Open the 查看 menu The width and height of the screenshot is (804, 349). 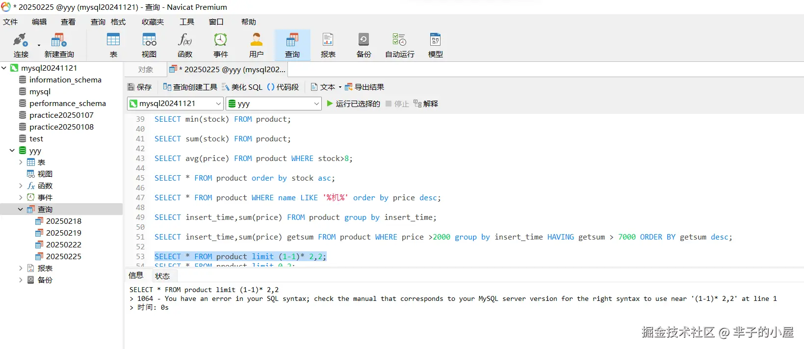68,22
